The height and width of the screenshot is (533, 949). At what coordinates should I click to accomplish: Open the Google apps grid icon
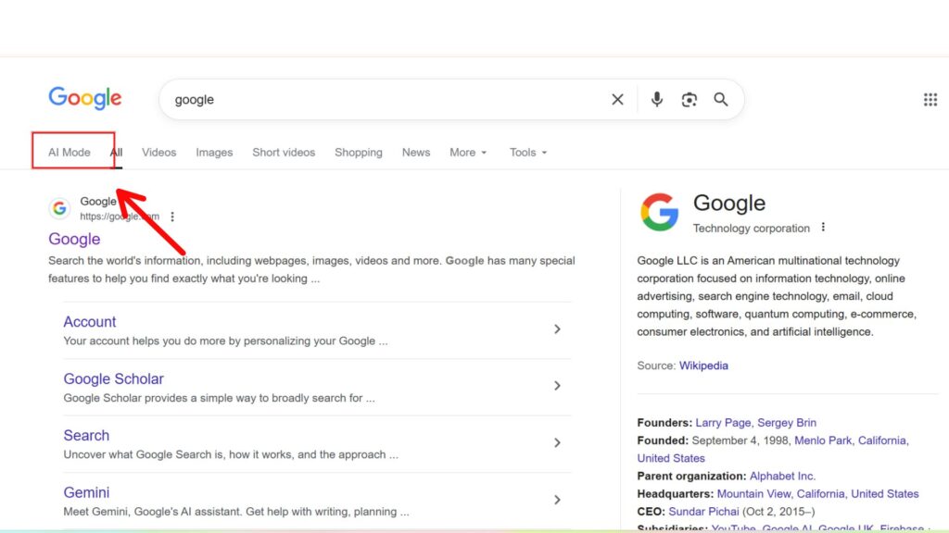[930, 100]
